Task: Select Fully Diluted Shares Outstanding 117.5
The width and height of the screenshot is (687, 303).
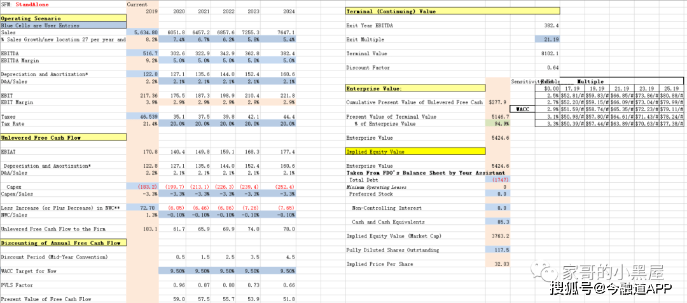Action: point(498,250)
